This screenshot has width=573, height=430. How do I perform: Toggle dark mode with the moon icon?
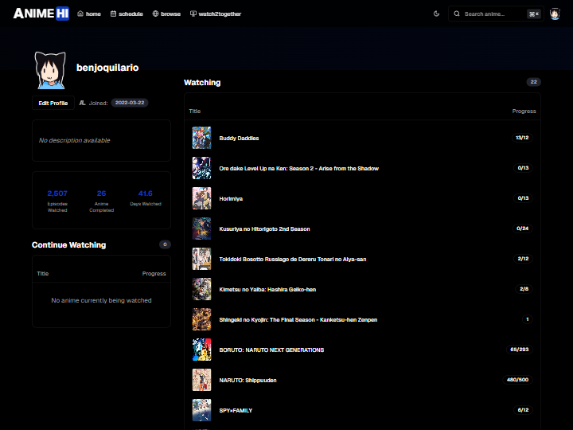436,14
